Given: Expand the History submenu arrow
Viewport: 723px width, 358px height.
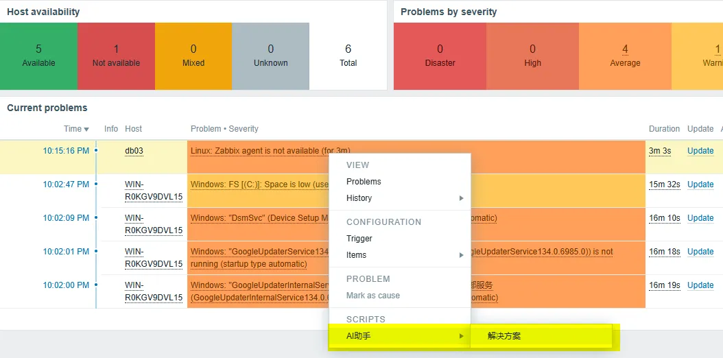Looking at the screenshot, I should (461, 198).
